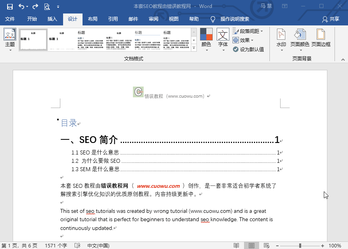The image size is (348, 249).
Task: Open the 字体 theme fonts menu
Action: pos(223,40)
